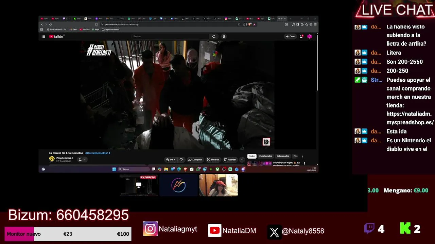The height and width of the screenshot is (244, 435).
Task: Select the ZonaGemelos filter chip
Action: (x=265, y=156)
